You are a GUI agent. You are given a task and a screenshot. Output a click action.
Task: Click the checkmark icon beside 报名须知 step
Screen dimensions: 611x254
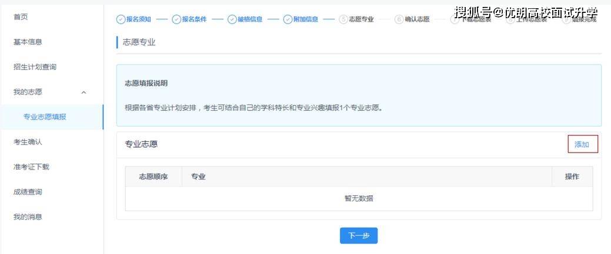pyautogui.click(x=121, y=19)
